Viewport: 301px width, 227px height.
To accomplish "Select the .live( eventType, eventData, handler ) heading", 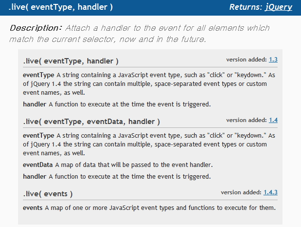I will tap(91, 122).
